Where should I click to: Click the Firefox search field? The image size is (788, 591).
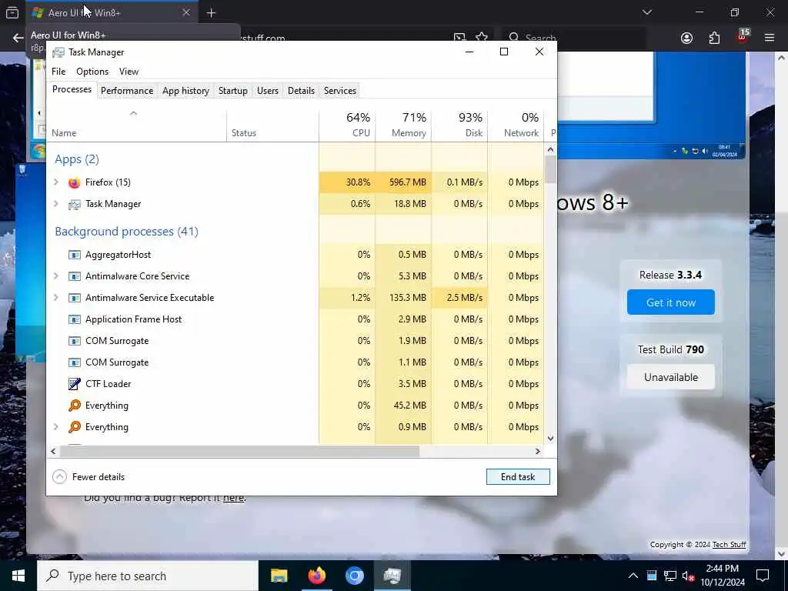pyautogui.click(x=573, y=38)
